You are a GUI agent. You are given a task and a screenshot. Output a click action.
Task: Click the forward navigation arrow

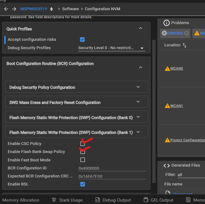14,9
